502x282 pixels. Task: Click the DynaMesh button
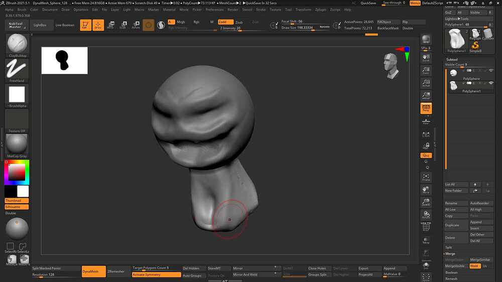(x=93, y=271)
